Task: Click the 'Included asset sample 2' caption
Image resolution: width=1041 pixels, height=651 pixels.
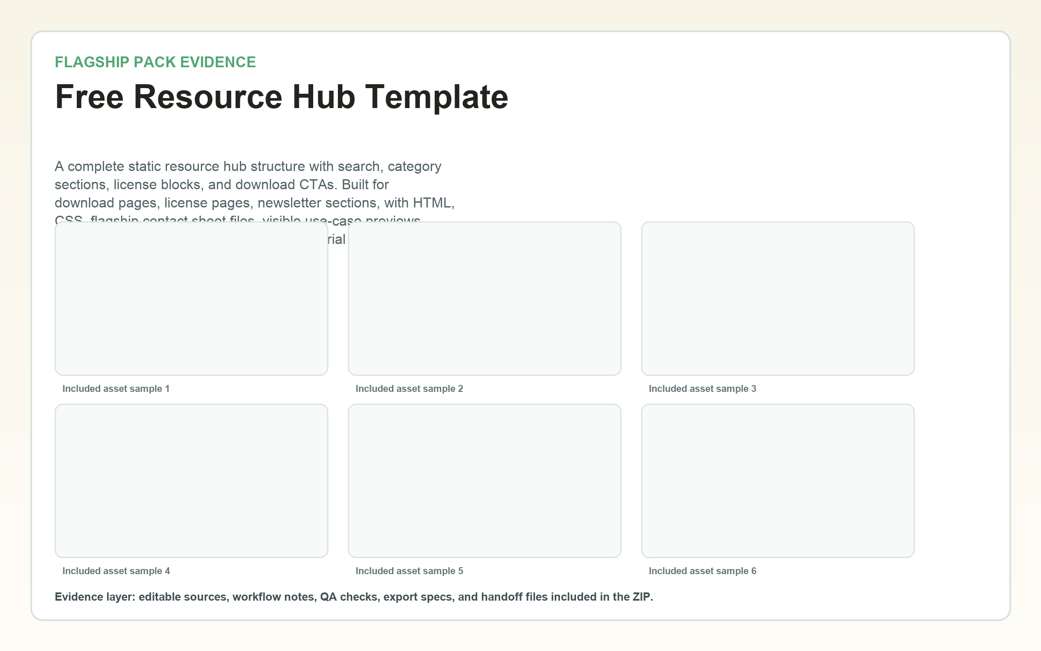Action: pyautogui.click(x=409, y=389)
